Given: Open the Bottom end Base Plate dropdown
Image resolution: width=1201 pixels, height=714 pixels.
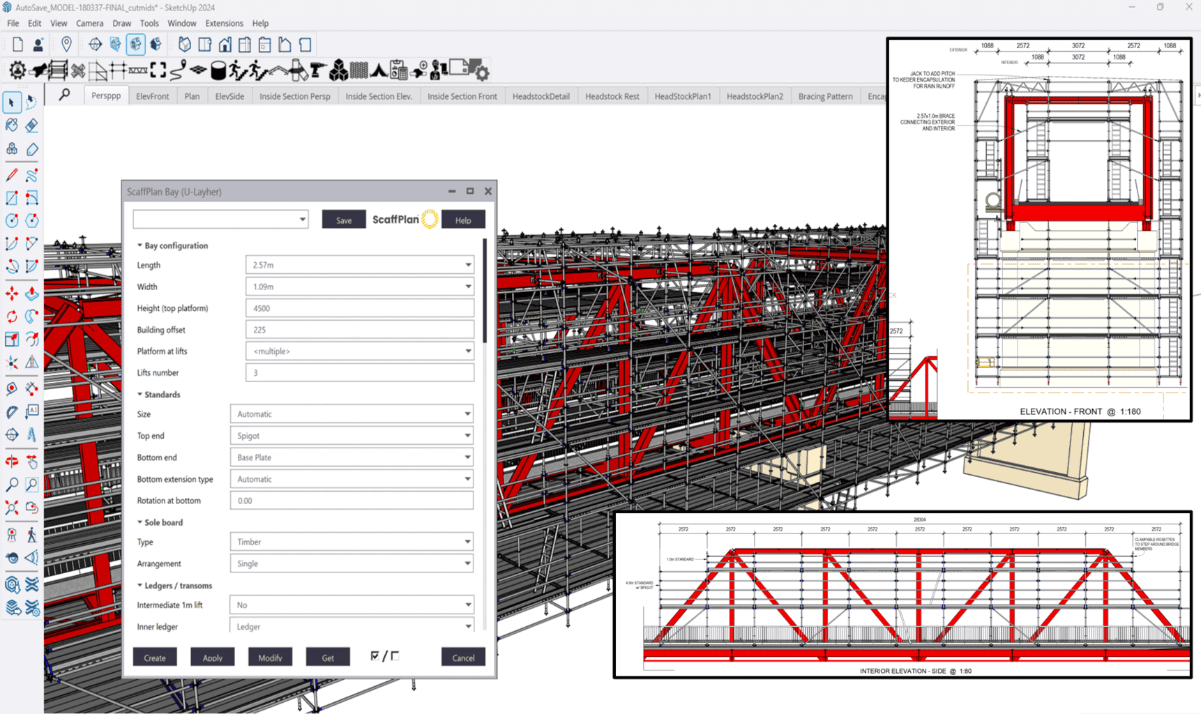Looking at the screenshot, I should click(x=352, y=457).
